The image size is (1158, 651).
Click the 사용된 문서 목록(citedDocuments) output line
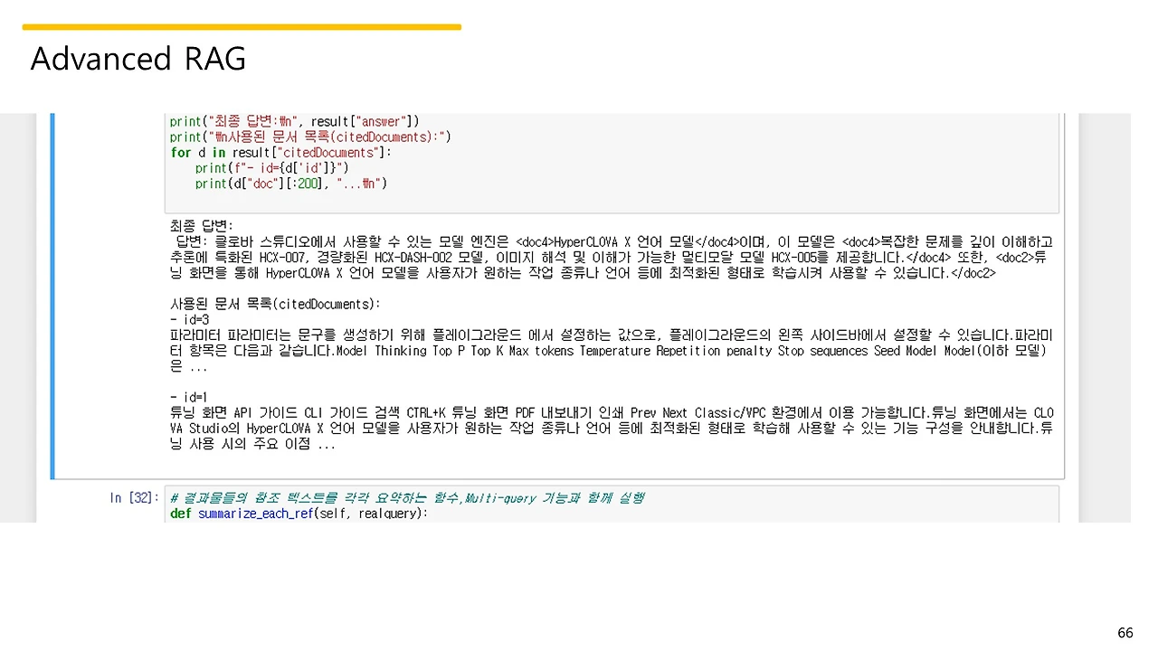coord(274,304)
